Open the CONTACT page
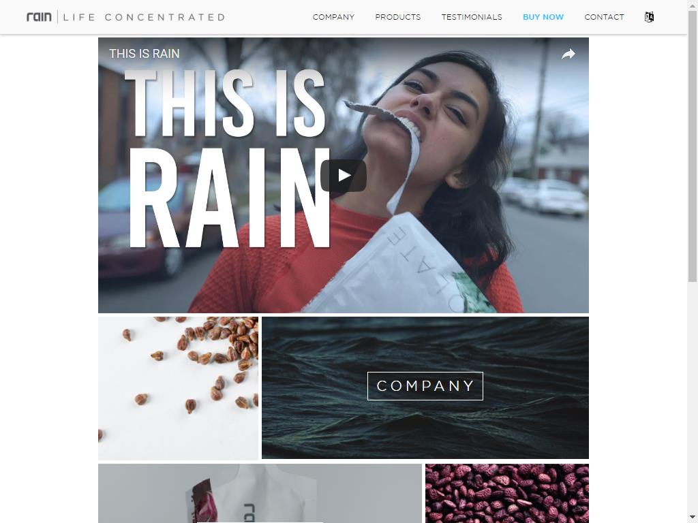Screen dimensions: 698x523 [604, 17]
